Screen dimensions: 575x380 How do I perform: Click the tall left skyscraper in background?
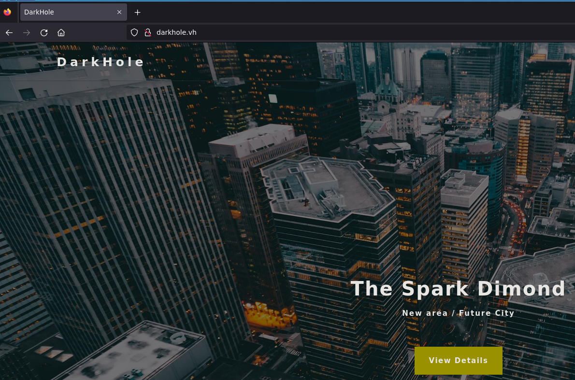[97, 193]
